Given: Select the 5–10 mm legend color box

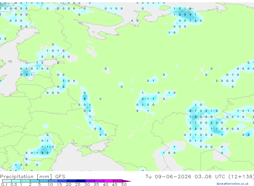Looking at the screenshot, I should pos(44,181).
